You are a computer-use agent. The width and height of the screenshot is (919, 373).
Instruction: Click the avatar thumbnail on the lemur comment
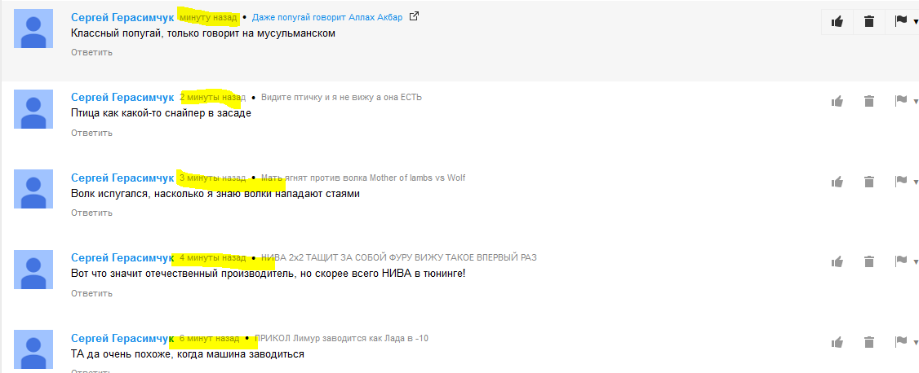33,349
